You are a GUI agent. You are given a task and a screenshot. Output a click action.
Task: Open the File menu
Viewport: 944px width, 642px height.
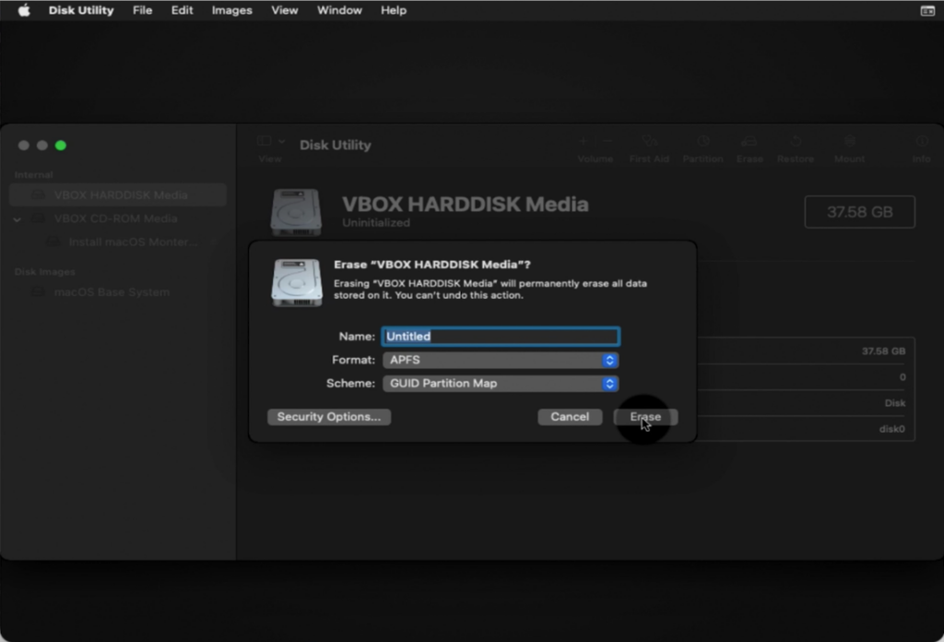click(x=143, y=10)
